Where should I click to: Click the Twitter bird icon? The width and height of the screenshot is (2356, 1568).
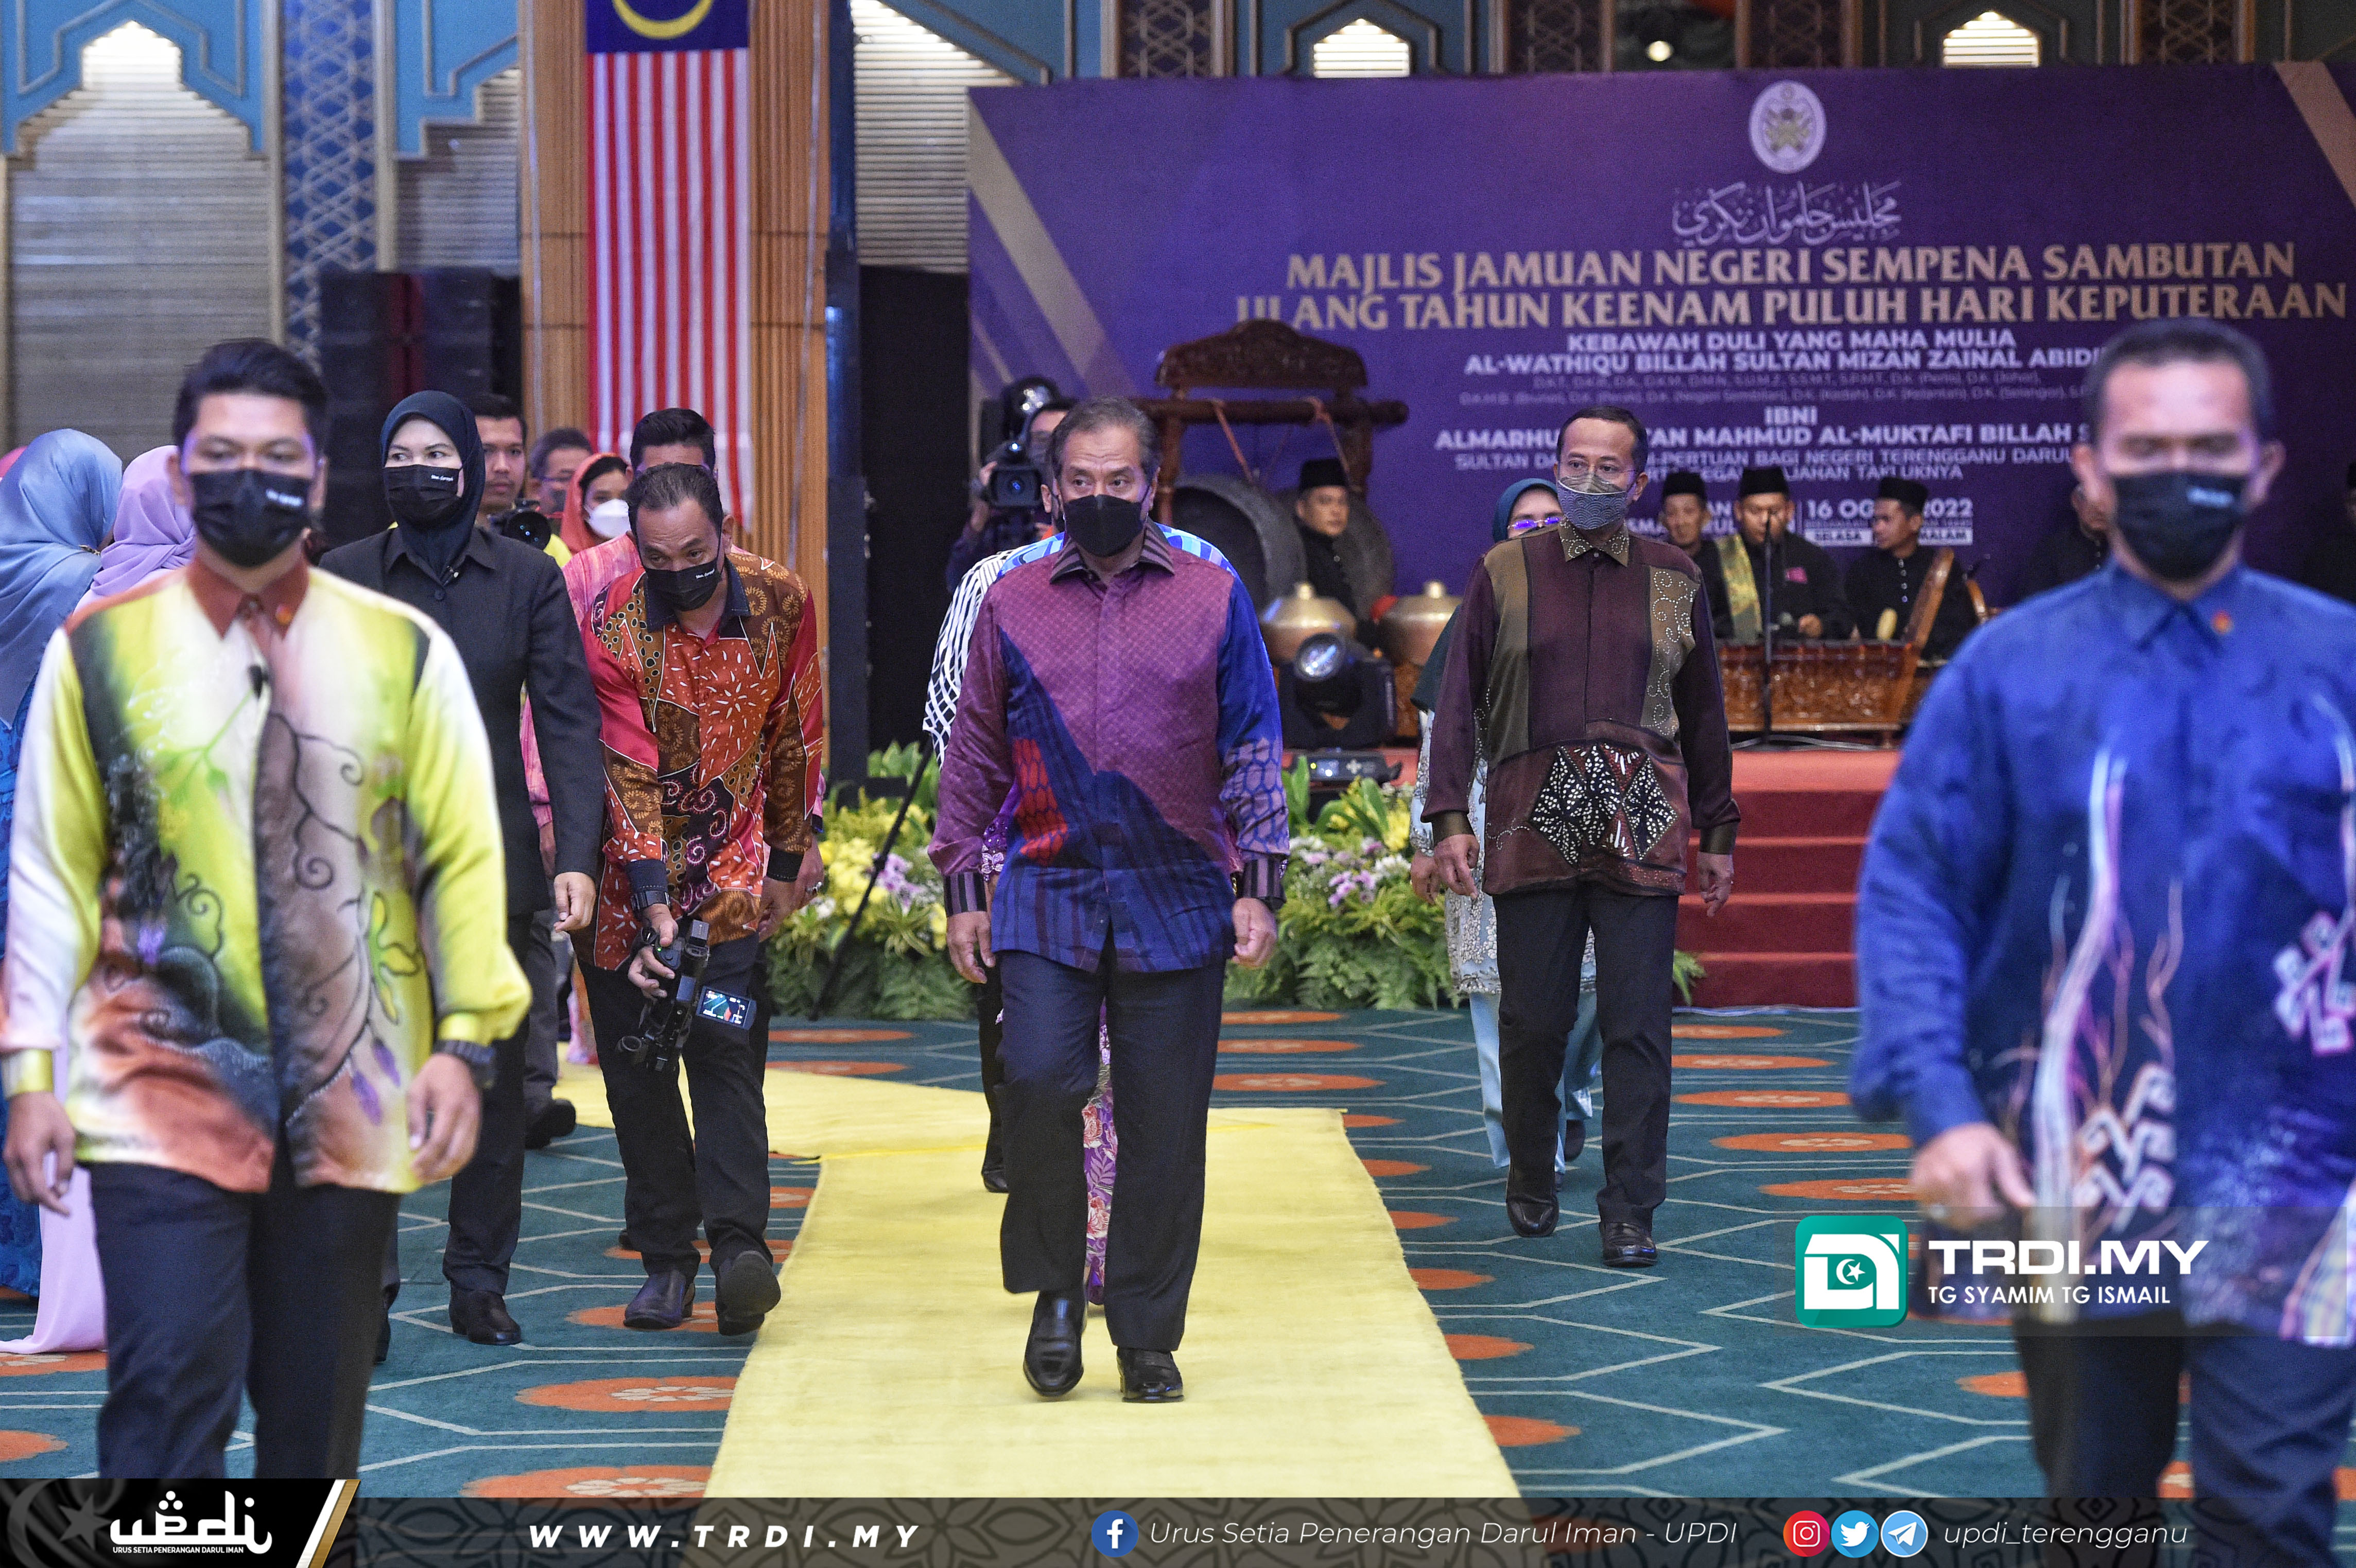(x=1854, y=1534)
